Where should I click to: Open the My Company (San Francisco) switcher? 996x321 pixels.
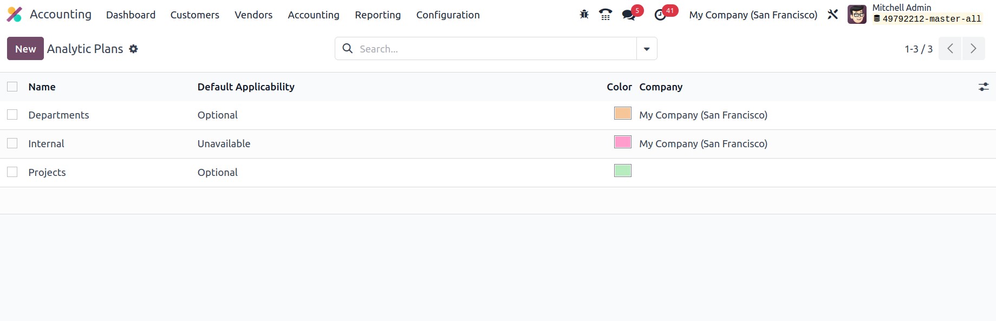[753, 15]
